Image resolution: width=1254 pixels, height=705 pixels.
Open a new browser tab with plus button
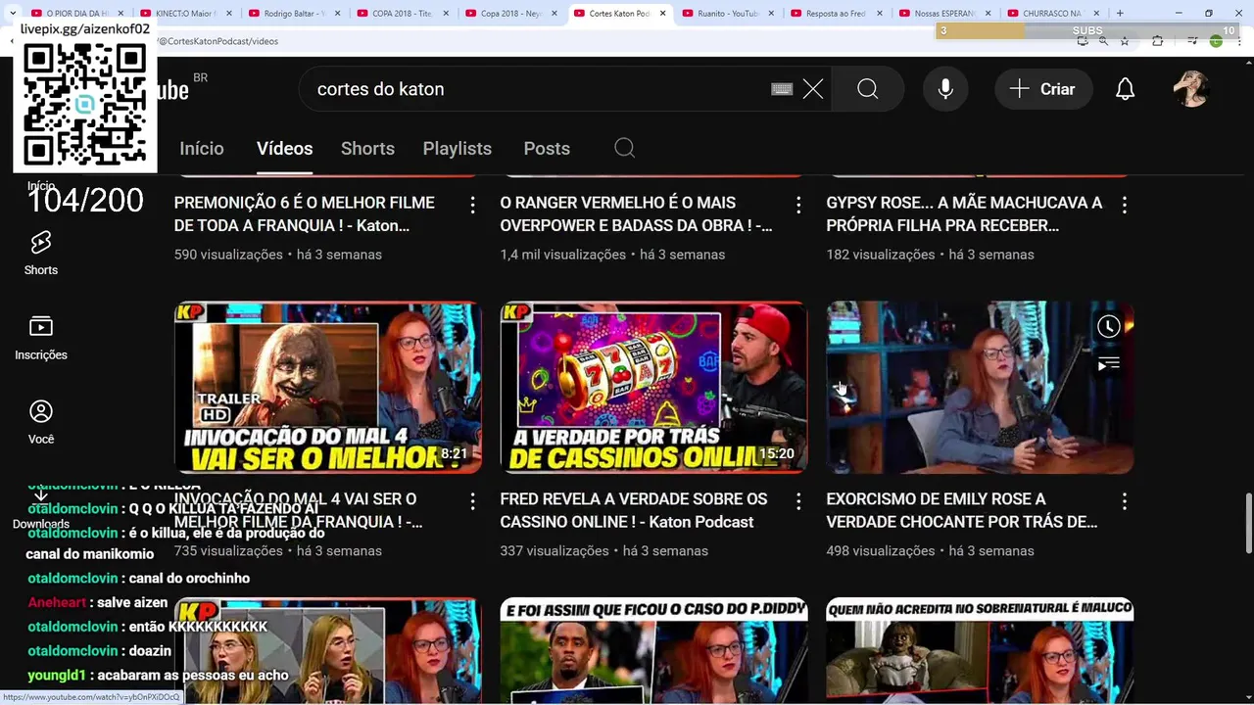click(1120, 14)
